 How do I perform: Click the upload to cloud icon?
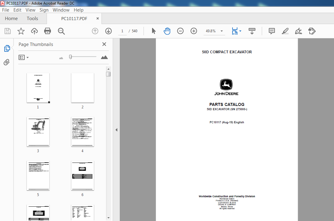(x=34, y=31)
